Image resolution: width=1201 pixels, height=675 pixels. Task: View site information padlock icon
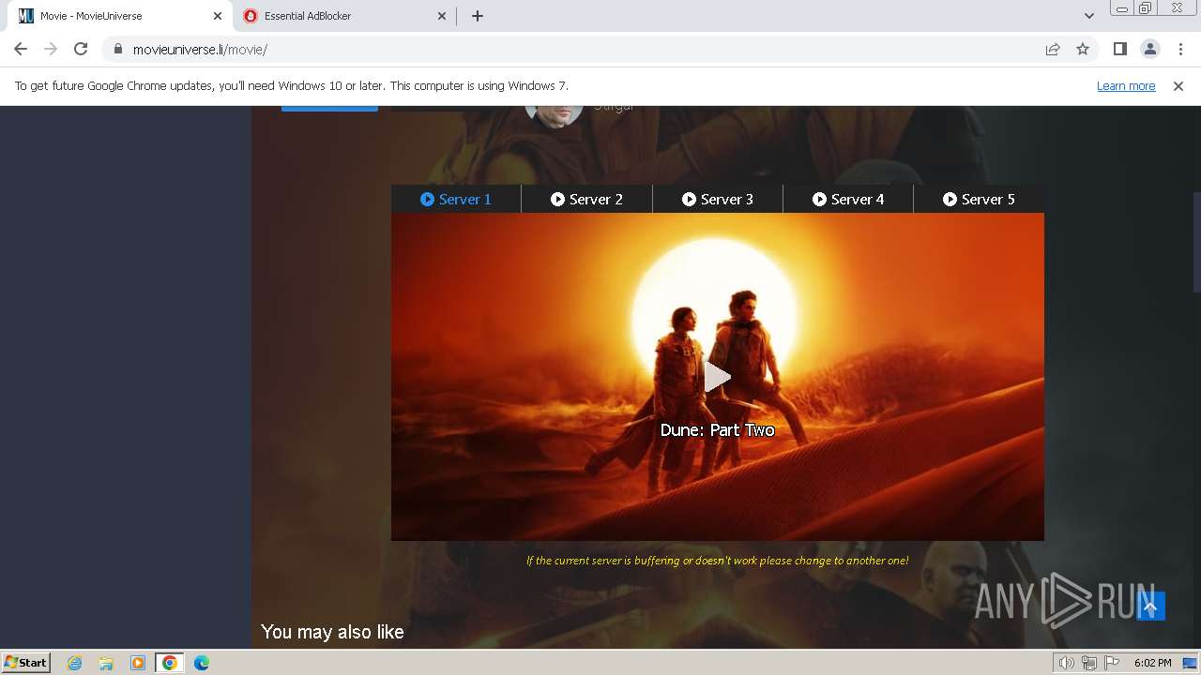(117, 50)
